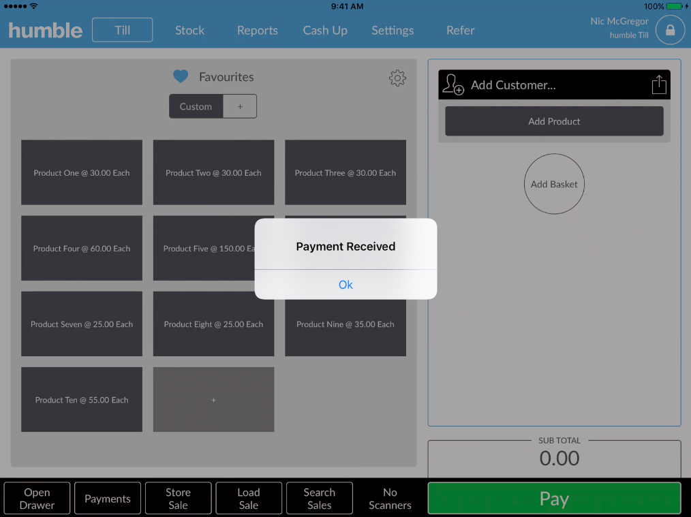Click the blue heart Favourites icon
Image resolution: width=691 pixels, height=517 pixels.
coord(181,76)
